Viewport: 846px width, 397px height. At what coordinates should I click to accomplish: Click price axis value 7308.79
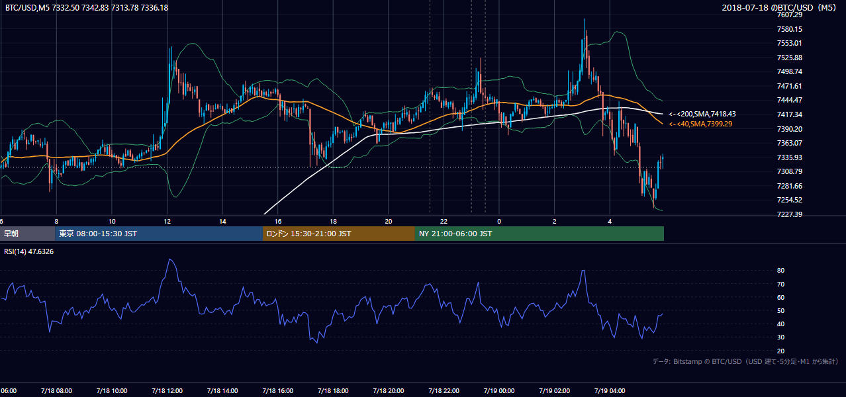[790, 171]
